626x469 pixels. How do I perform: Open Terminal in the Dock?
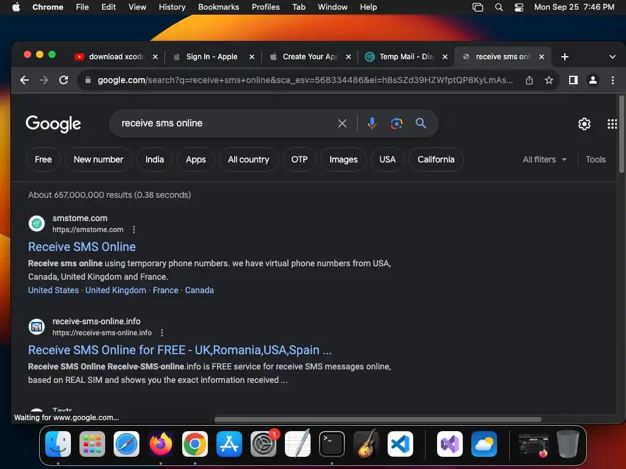332,444
